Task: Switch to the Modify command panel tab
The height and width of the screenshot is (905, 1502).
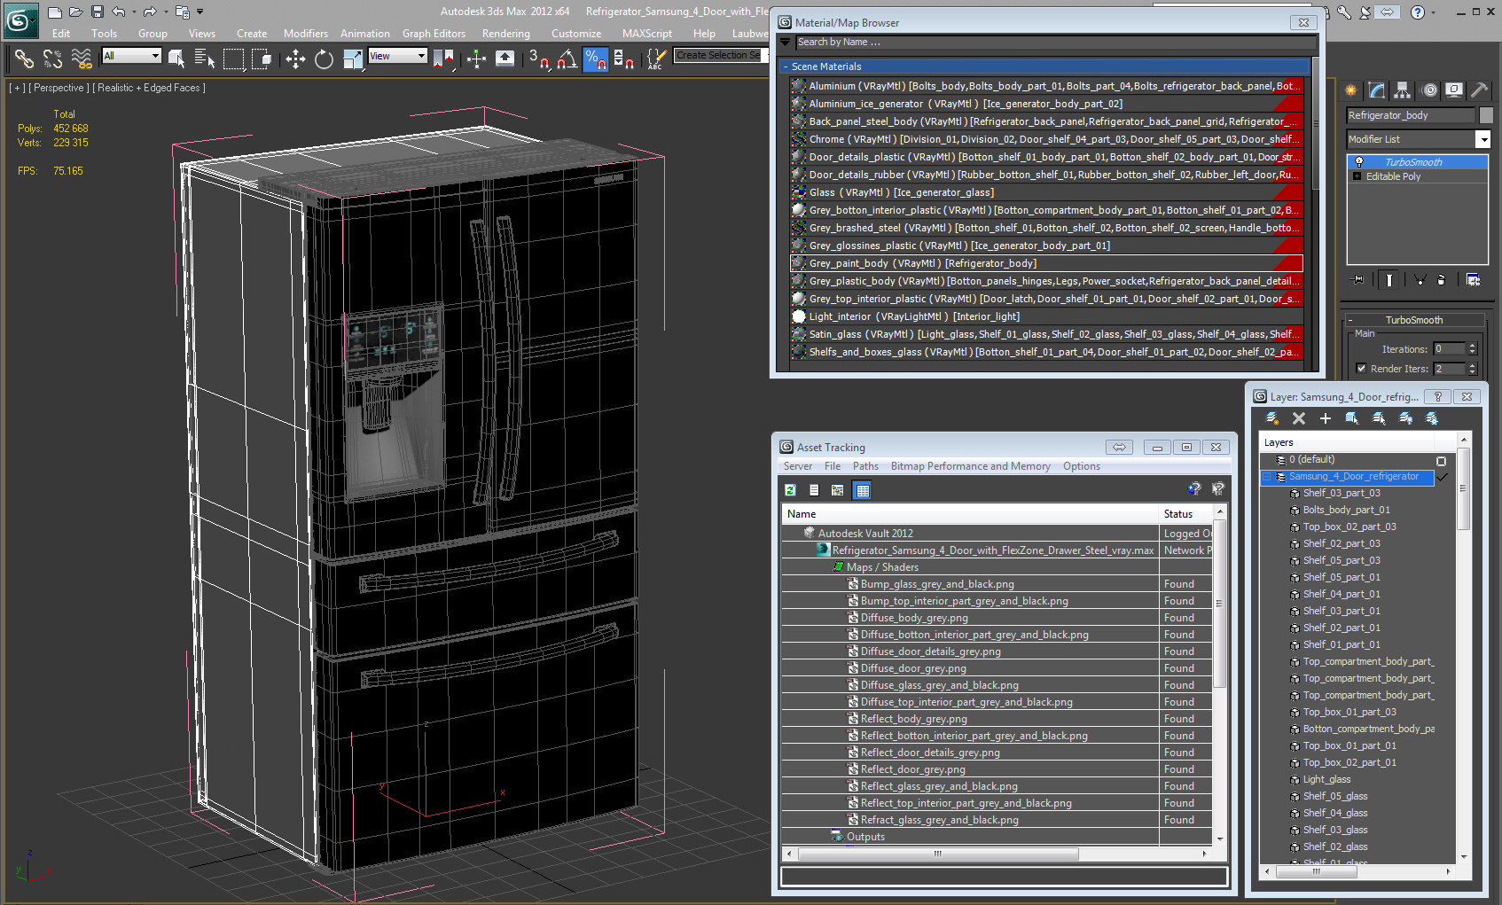Action: [1377, 90]
